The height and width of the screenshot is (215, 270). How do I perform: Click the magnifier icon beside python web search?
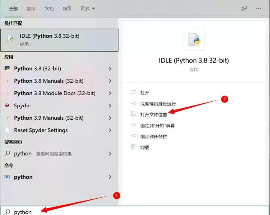pos(7,153)
